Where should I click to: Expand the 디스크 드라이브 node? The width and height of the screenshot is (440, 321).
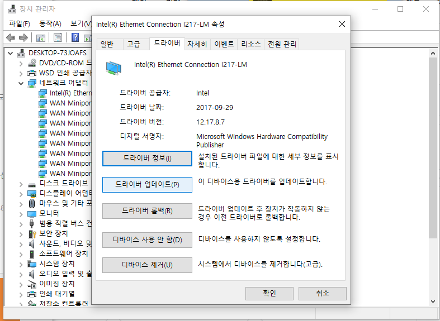[x=21, y=184]
